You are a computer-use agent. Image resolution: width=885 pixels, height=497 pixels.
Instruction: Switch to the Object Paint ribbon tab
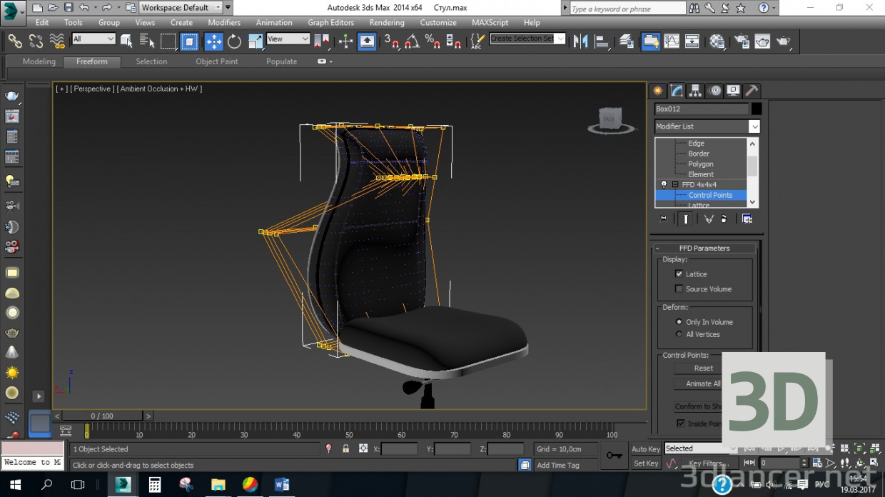(217, 61)
